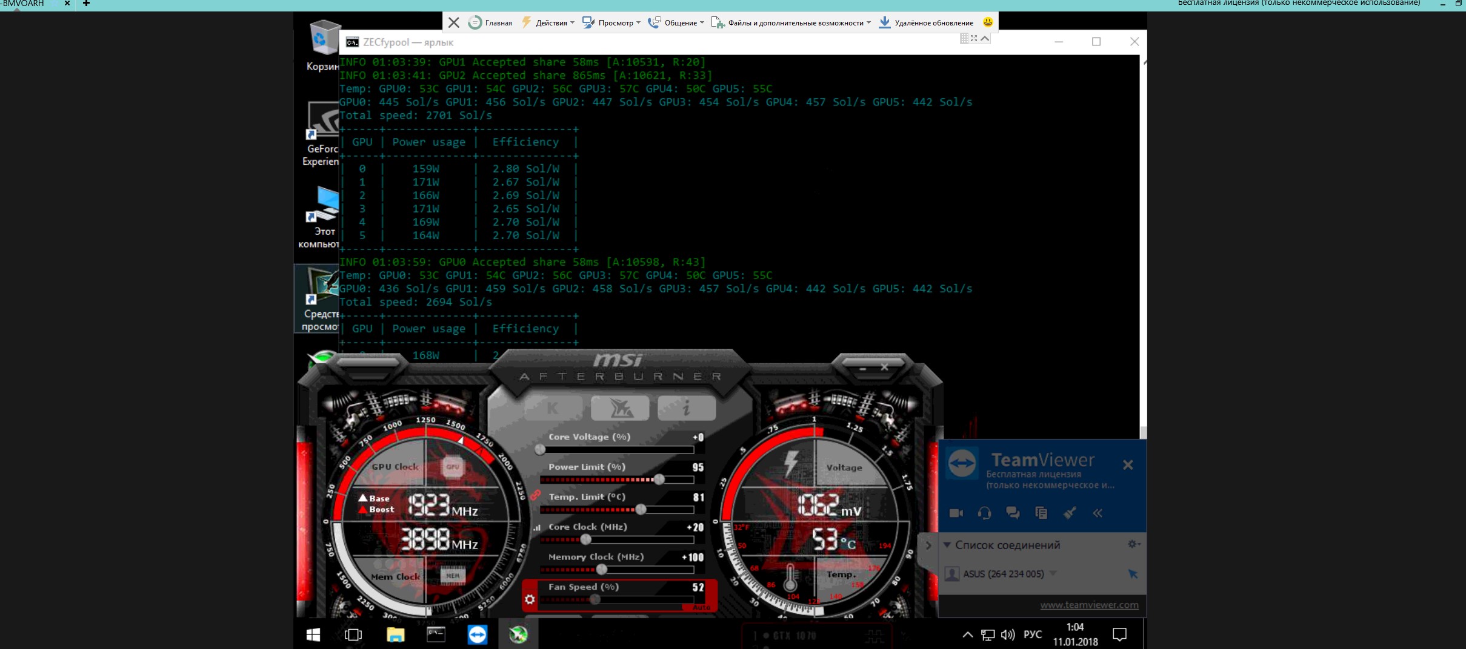Close the TeamViewer session with the X toolbar button
The height and width of the screenshot is (649, 1466).
point(453,22)
